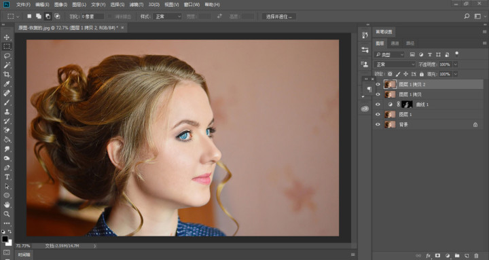Select the Magic Wand tool

click(x=7, y=65)
